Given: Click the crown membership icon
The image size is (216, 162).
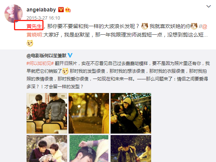Looking at the screenshot, I should (68, 10).
